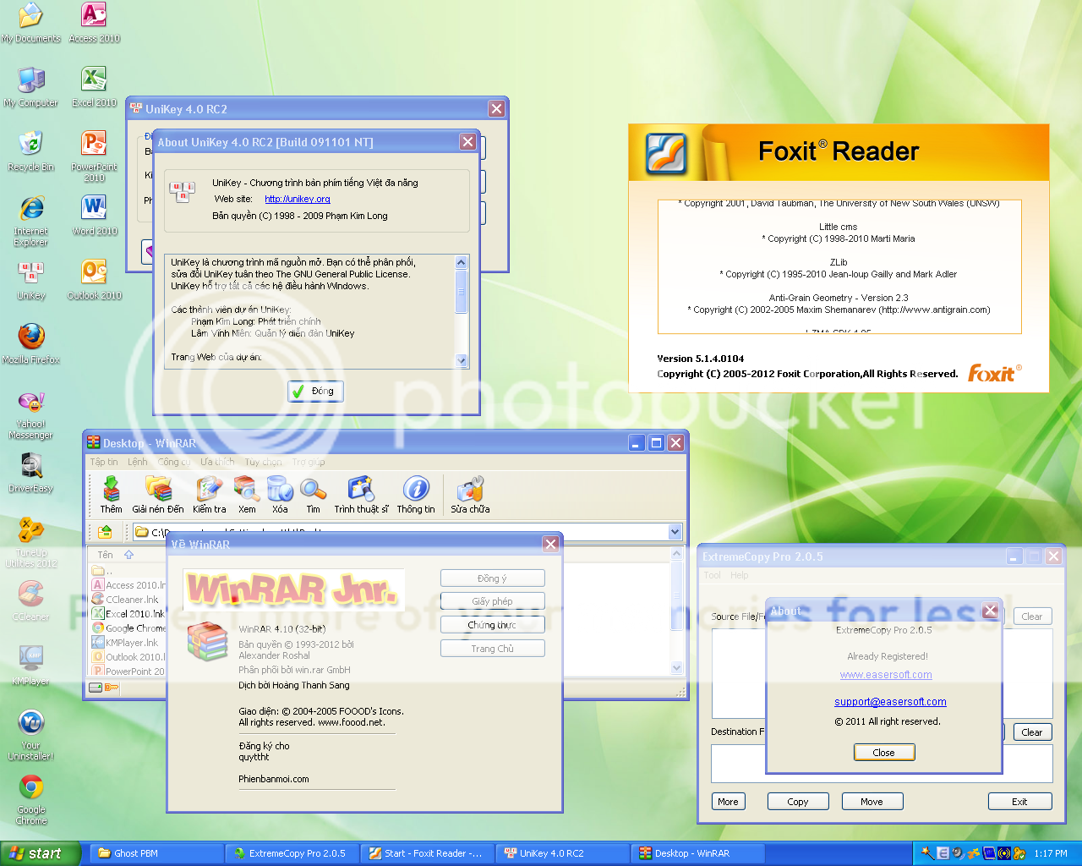Launch Access 2010 desktop shortcut
This screenshot has height=866, width=1082.
tap(94, 23)
